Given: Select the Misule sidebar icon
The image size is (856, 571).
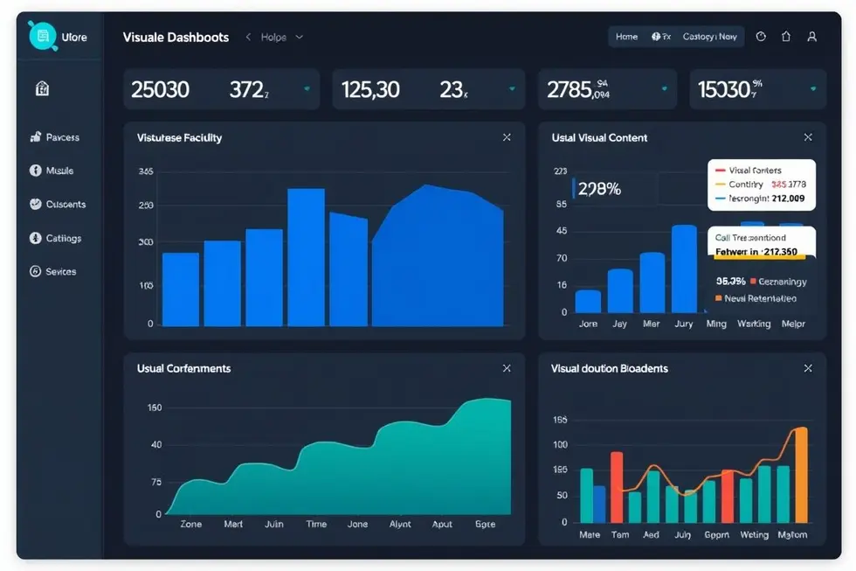Looking at the screenshot, I should pos(36,171).
